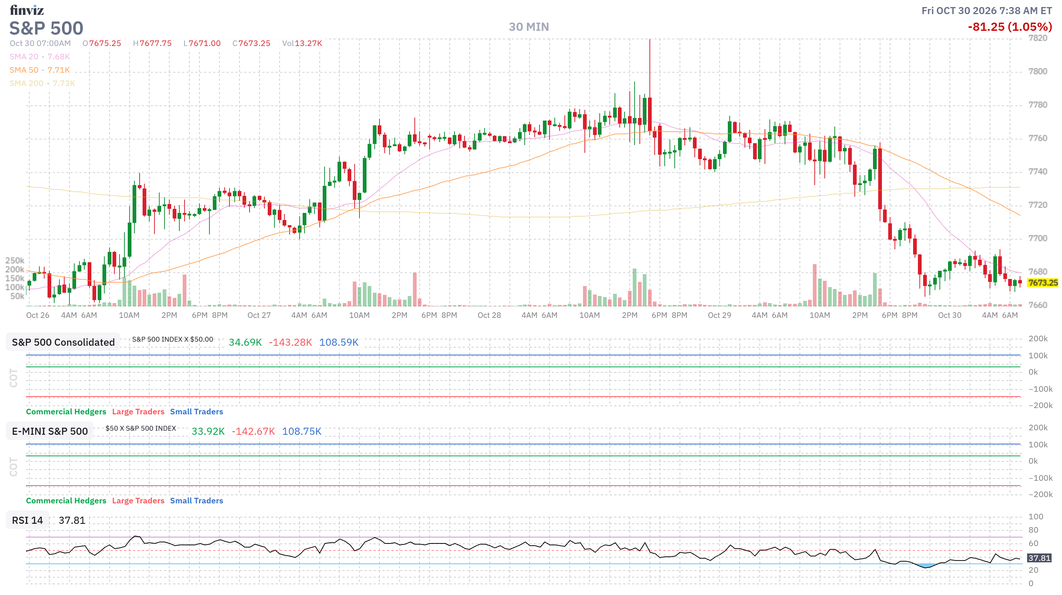Viewport: 1062px width, 595px height.
Task: Click the E-MINI S&P 500 panel label
Action: tap(49, 431)
